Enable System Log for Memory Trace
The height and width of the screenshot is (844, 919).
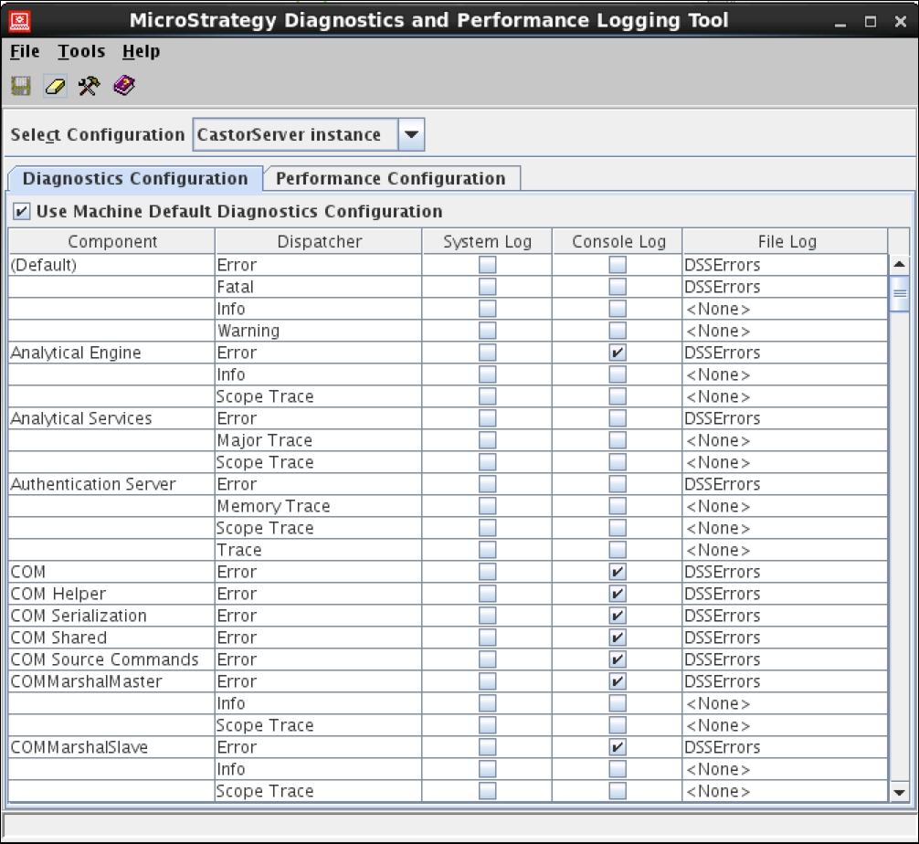coord(487,506)
